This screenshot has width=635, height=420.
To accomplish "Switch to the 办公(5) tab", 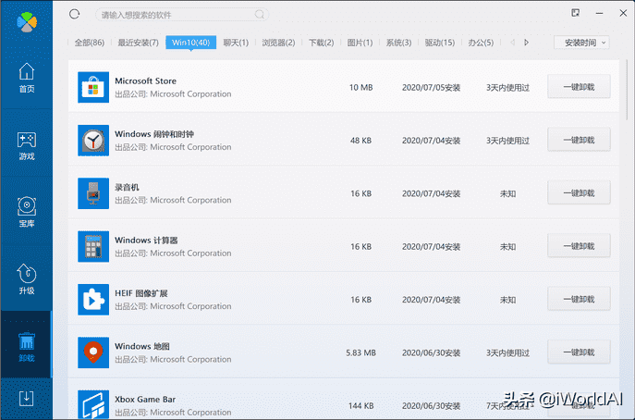I will click(x=481, y=43).
